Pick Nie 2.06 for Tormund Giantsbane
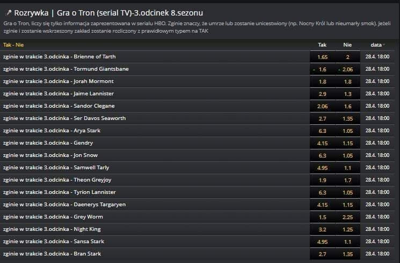 point(347,69)
